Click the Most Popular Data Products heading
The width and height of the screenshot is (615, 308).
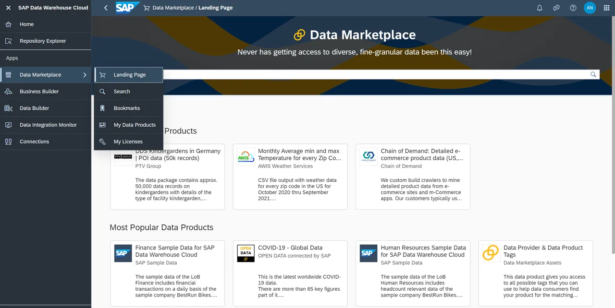click(x=161, y=227)
